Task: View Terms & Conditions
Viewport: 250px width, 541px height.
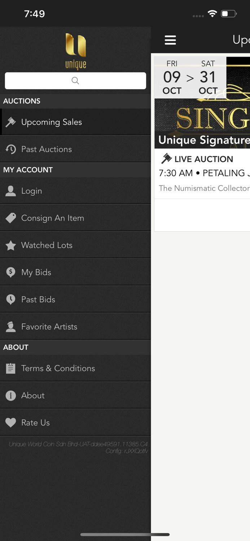Action: pos(58,368)
